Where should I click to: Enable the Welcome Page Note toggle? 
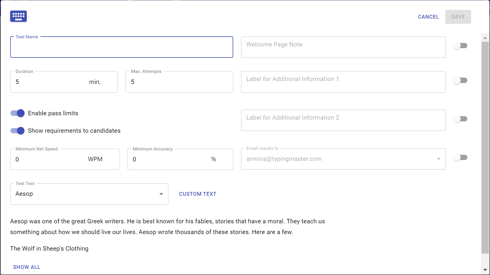pyautogui.click(x=461, y=46)
